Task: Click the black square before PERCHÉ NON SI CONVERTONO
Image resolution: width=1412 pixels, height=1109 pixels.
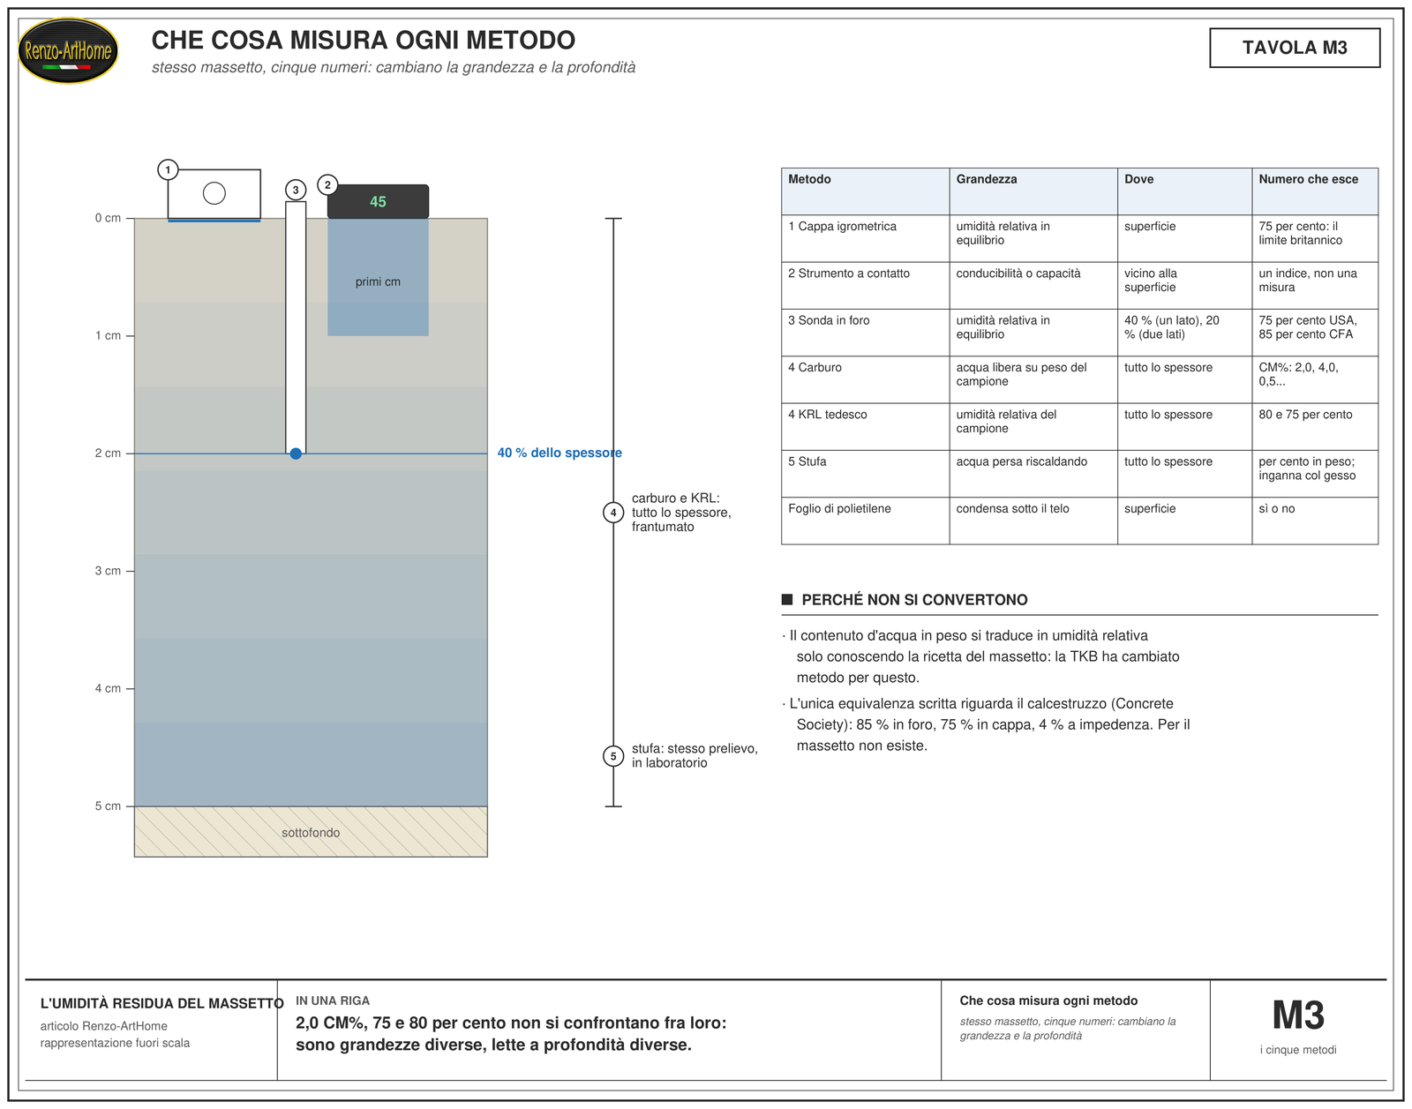Action: pos(787,599)
